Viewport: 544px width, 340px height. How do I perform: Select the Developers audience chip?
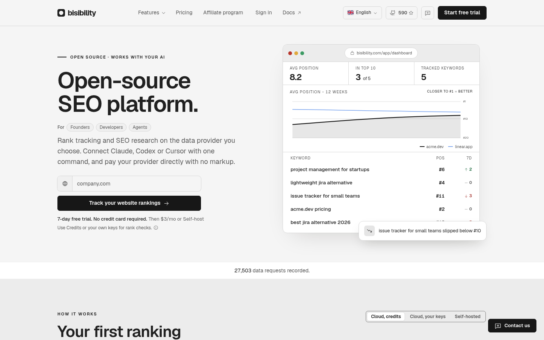(111, 127)
